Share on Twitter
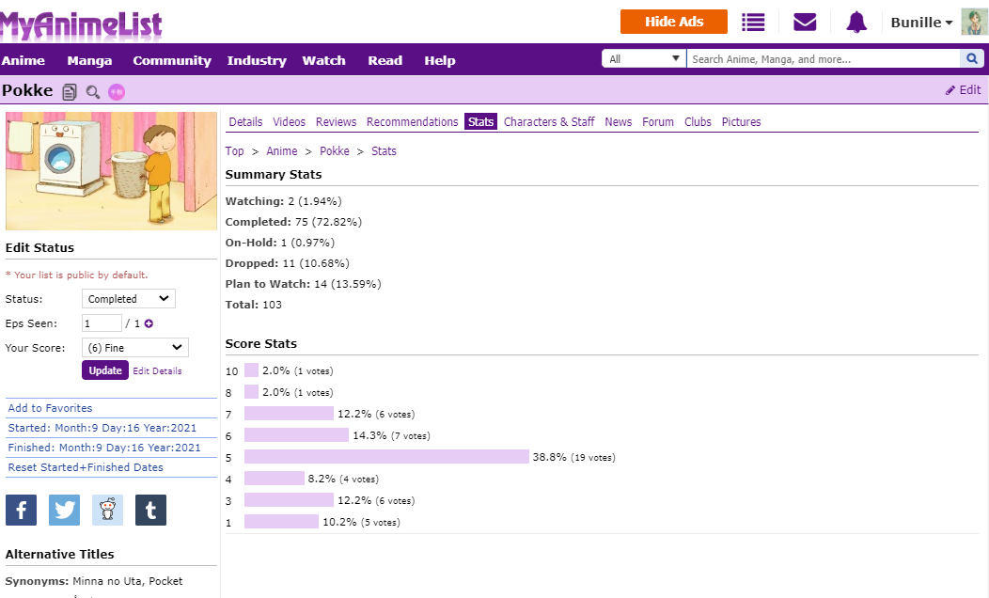 tap(64, 511)
